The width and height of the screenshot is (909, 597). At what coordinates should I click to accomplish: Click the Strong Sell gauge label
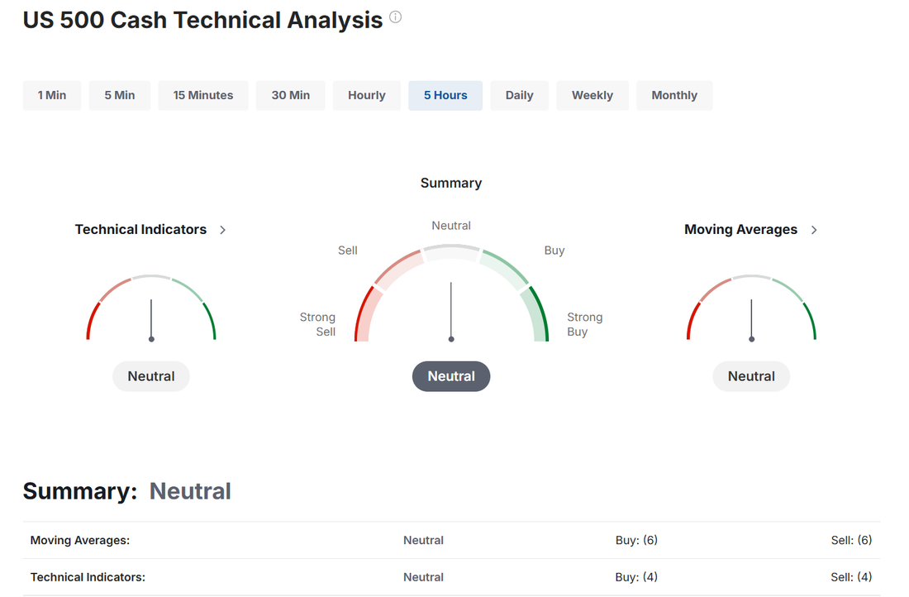pos(317,324)
